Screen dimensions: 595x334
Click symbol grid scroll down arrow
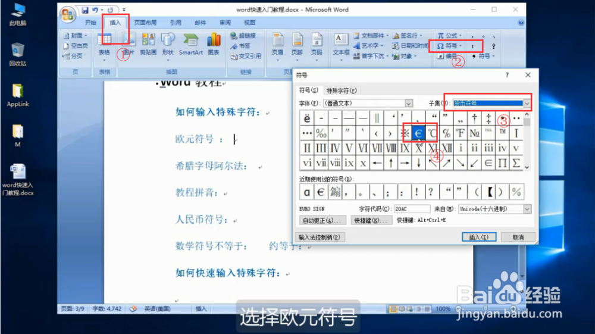(527, 167)
